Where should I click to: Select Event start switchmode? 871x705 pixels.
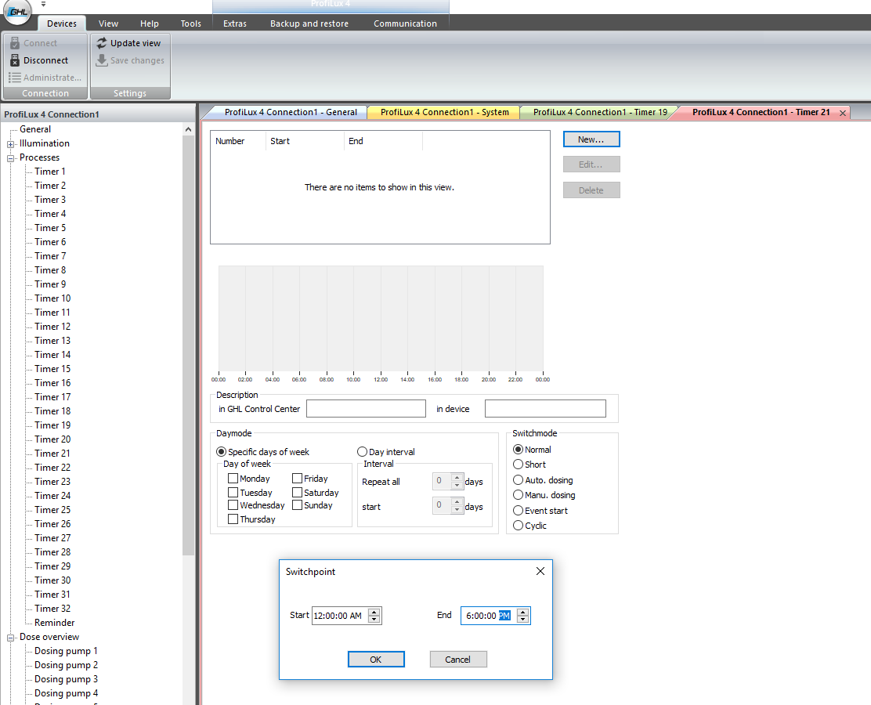pos(518,511)
